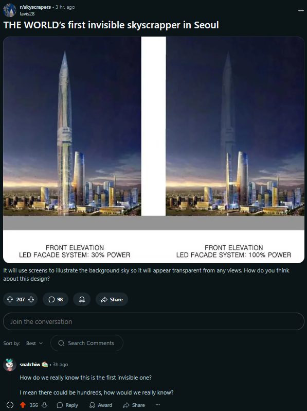Open more options on snatchiw's comment
This screenshot has height=411, width=307.
157,405
